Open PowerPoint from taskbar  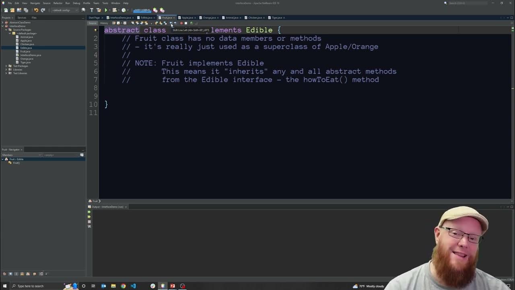[x=173, y=286]
